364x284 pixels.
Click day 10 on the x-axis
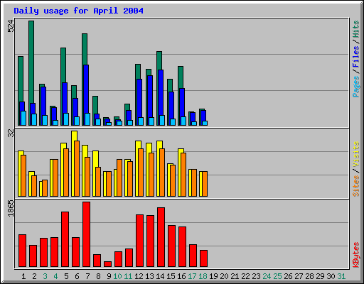117,276
